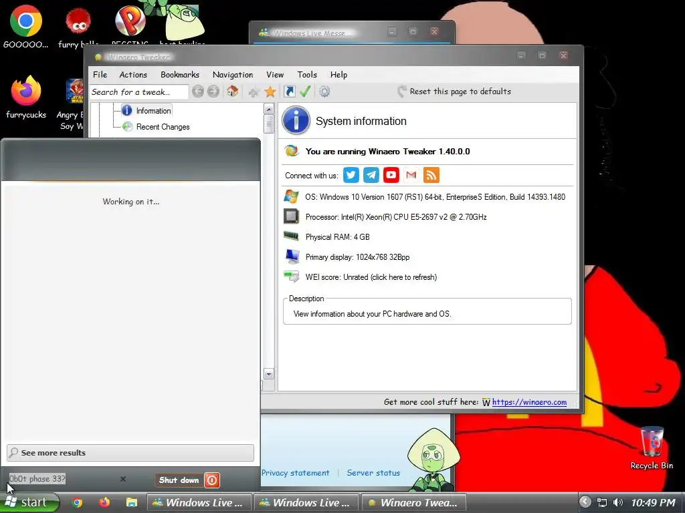Open the Help menu
This screenshot has height=513, width=685.
tap(339, 75)
